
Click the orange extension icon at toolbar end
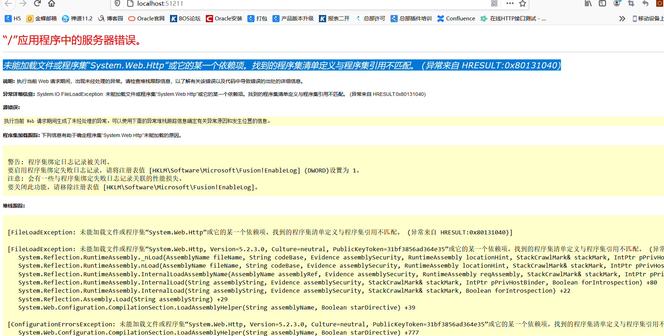(660, 4)
